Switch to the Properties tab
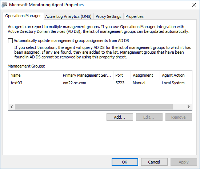The width and height of the screenshot is (200, 169). (134, 16)
